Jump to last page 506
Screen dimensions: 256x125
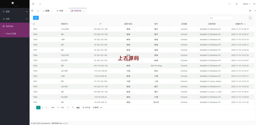point(53,108)
